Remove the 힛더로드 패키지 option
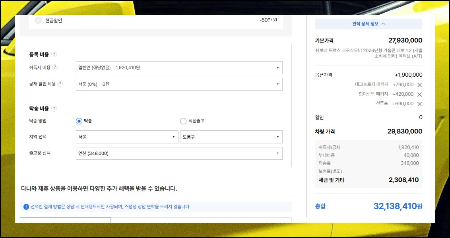This screenshot has width=450, height=238. point(419,94)
